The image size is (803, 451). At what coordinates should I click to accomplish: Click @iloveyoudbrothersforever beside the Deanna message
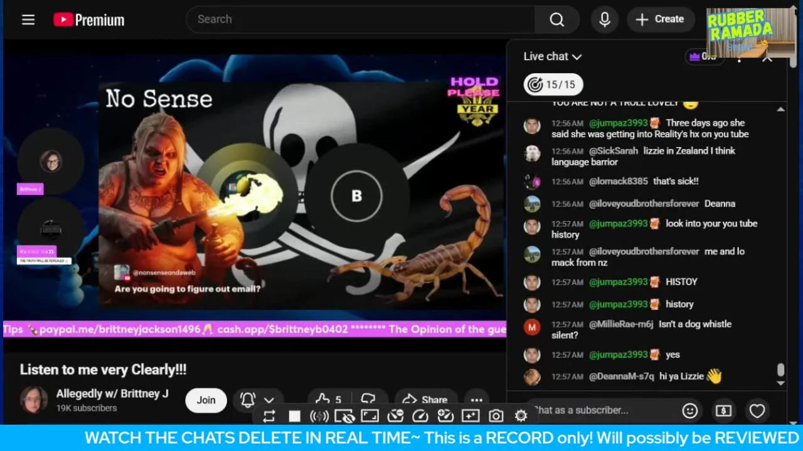point(644,204)
